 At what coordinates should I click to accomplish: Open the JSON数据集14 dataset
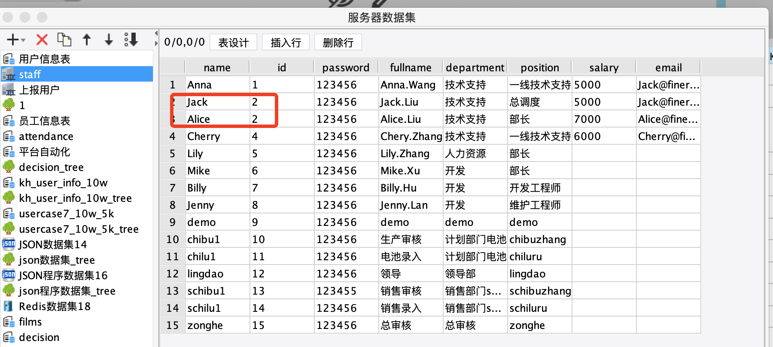(x=52, y=244)
